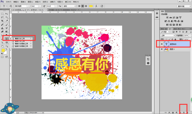Screen dimensions: 192x114
Task: Align text right
Action: (86, 6)
